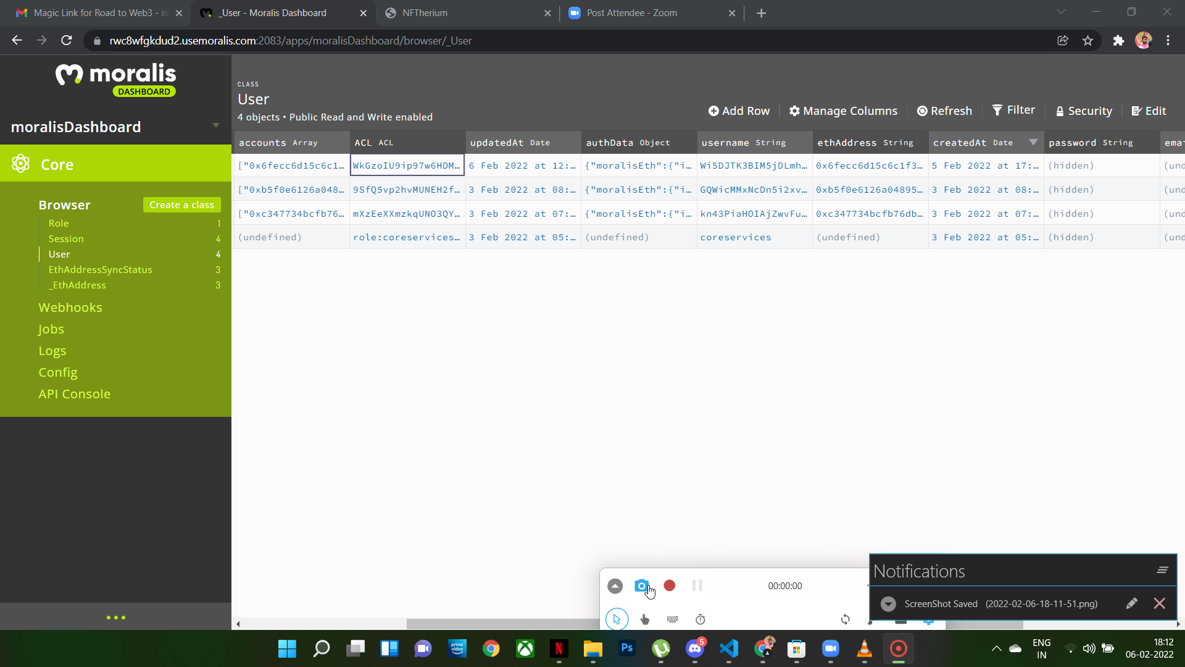Screen dimensions: 1185x667
Task: Expand the moralisDashboard app dropdown
Action: [216, 125]
